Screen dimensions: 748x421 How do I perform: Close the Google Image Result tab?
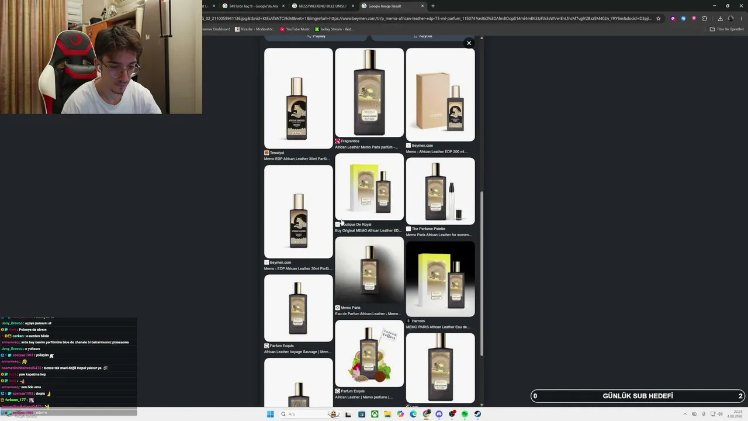tap(423, 6)
